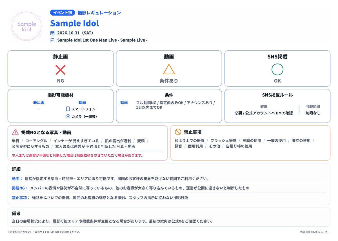The height and width of the screenshot is (241, 338).
Task: Click the 条件あり label
Action: click(169, 81)
